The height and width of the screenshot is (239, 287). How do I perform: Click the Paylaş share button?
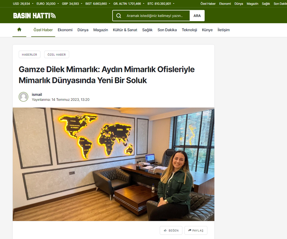196,230
